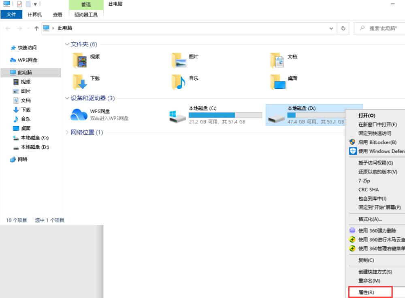
Task: Refresh the current folder view
Action: (x=343, y=28)
